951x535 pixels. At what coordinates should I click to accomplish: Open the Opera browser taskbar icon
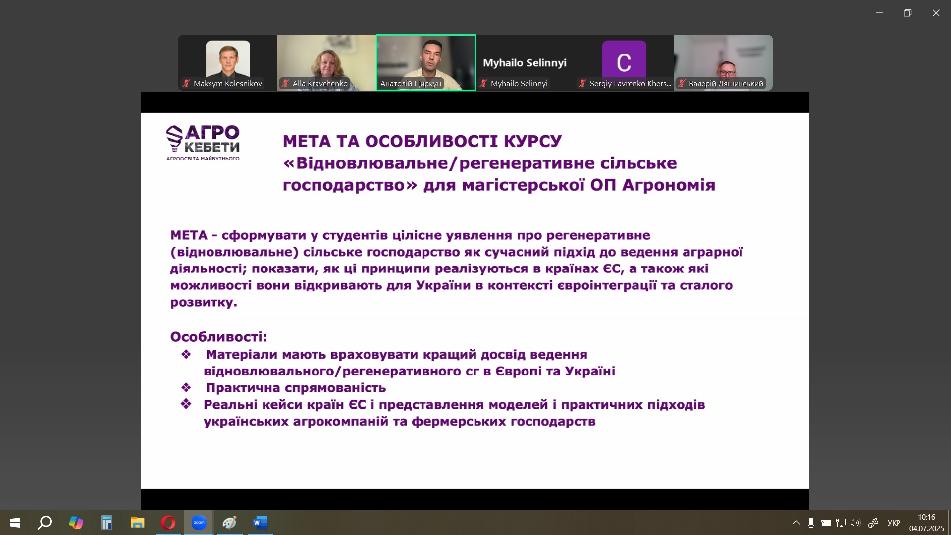coord(168,523)
